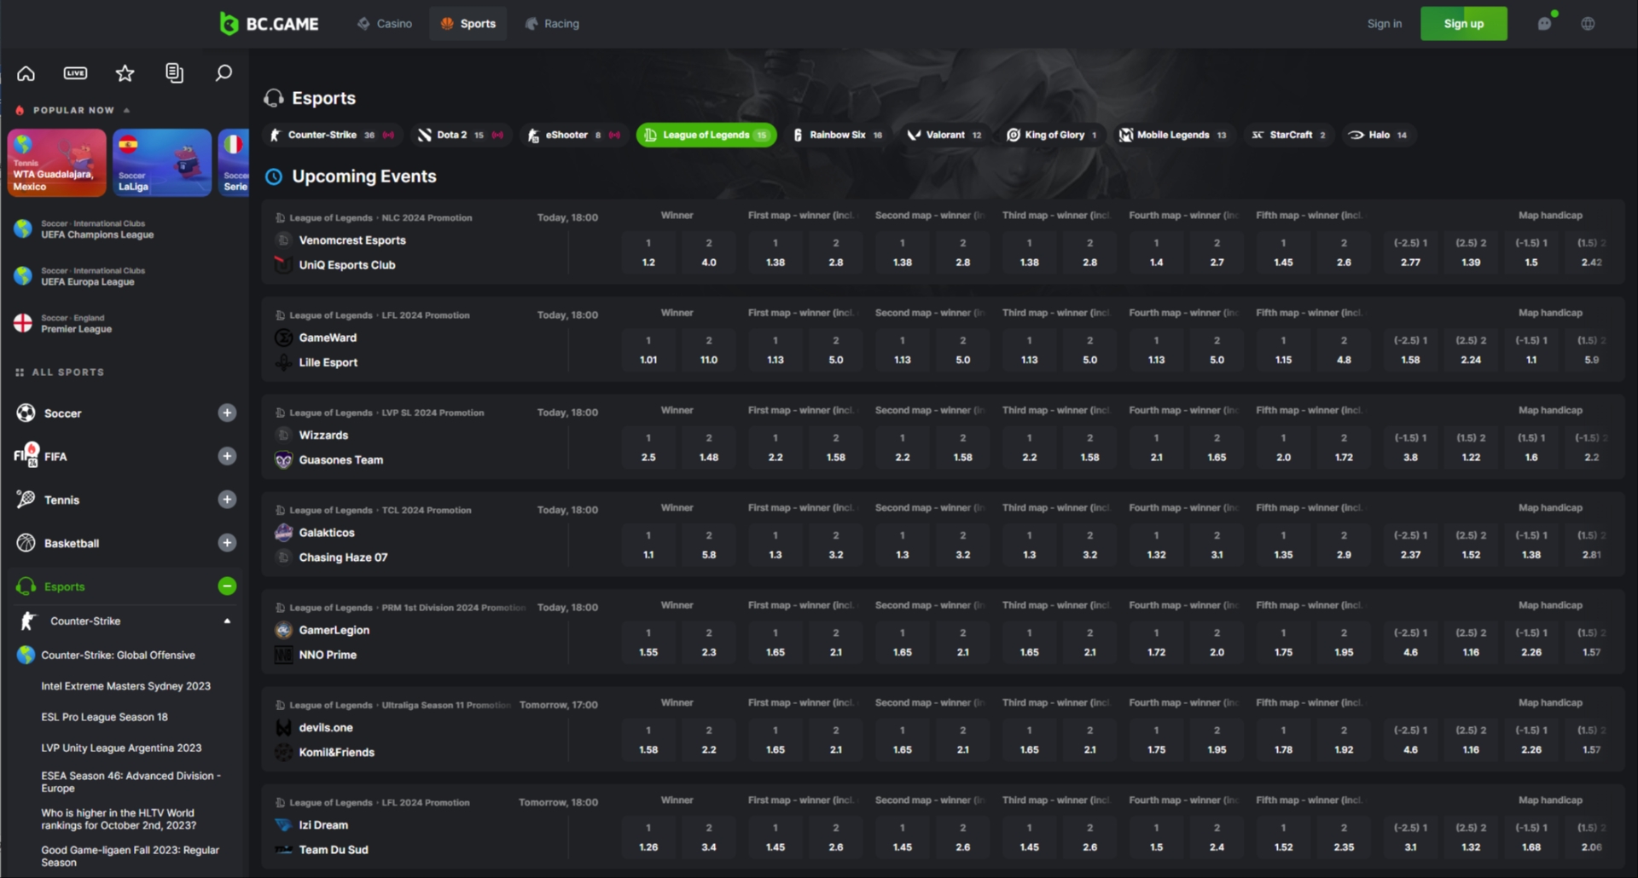The height and width of the screenshot is (878, 1638).
Task: Click the BC.GAME logo
Action: (x=269, y=24)
